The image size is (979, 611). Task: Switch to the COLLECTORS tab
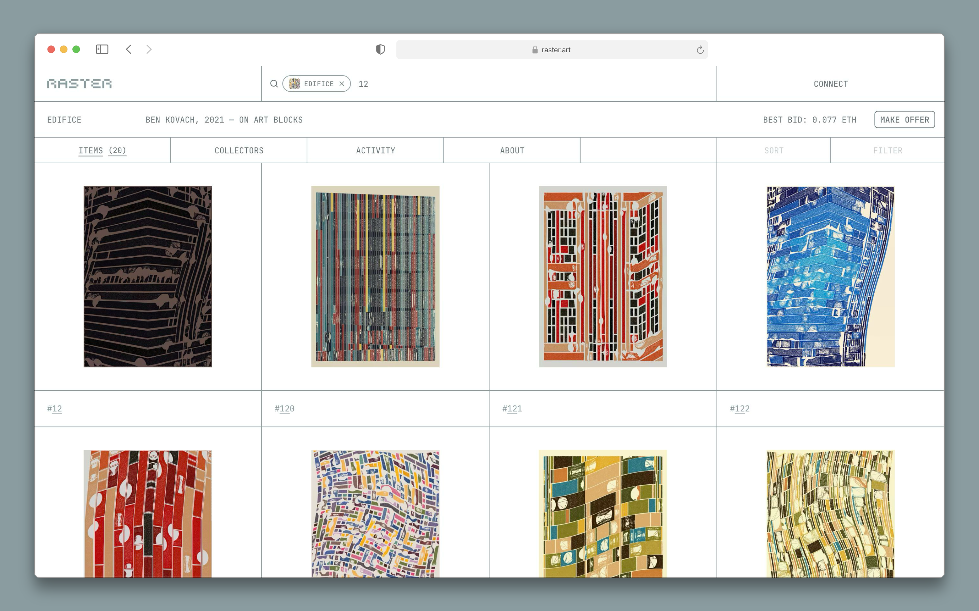[239, 150]
